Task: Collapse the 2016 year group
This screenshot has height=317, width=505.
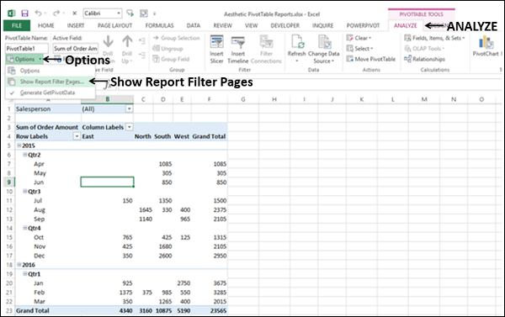Action: [x=19, y=265]
